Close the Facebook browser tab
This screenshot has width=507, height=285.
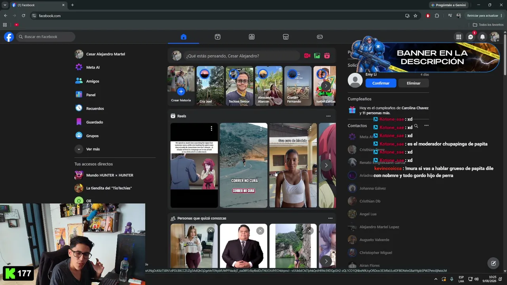pos(63,5)
